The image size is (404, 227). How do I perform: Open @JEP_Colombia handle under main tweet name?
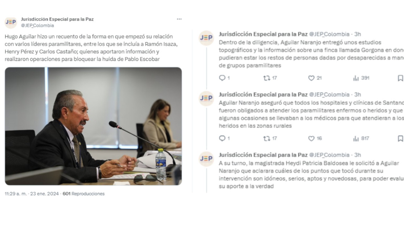[x=38, y=26]
